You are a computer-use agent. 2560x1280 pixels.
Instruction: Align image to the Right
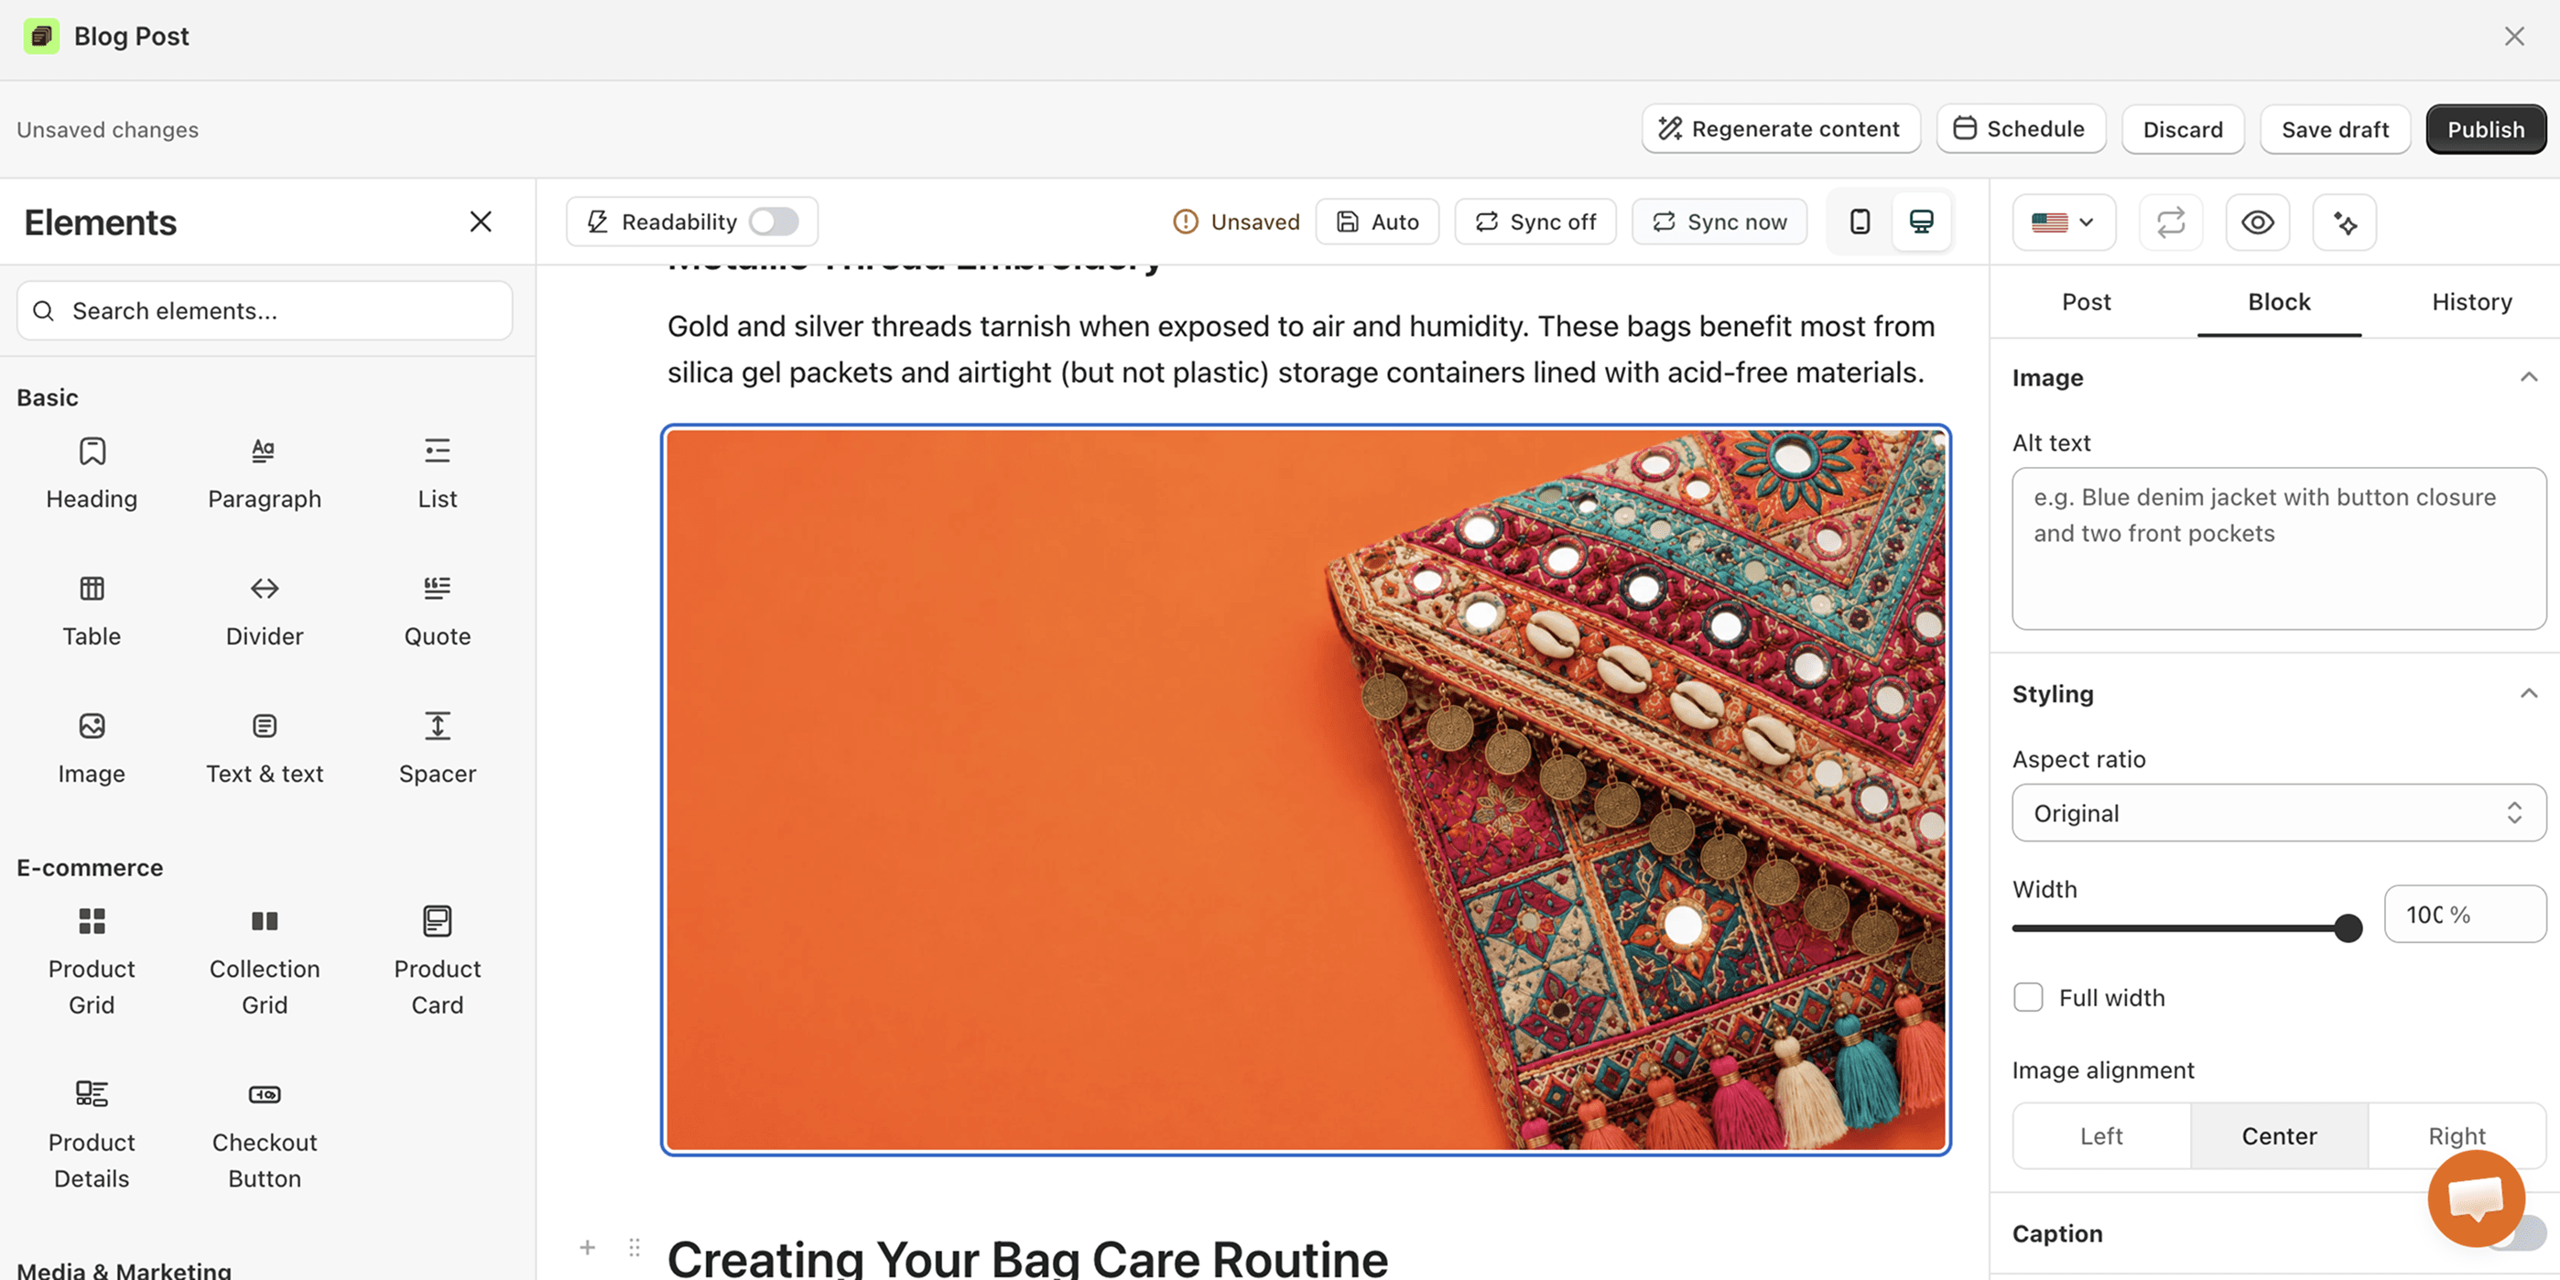2457,1135
